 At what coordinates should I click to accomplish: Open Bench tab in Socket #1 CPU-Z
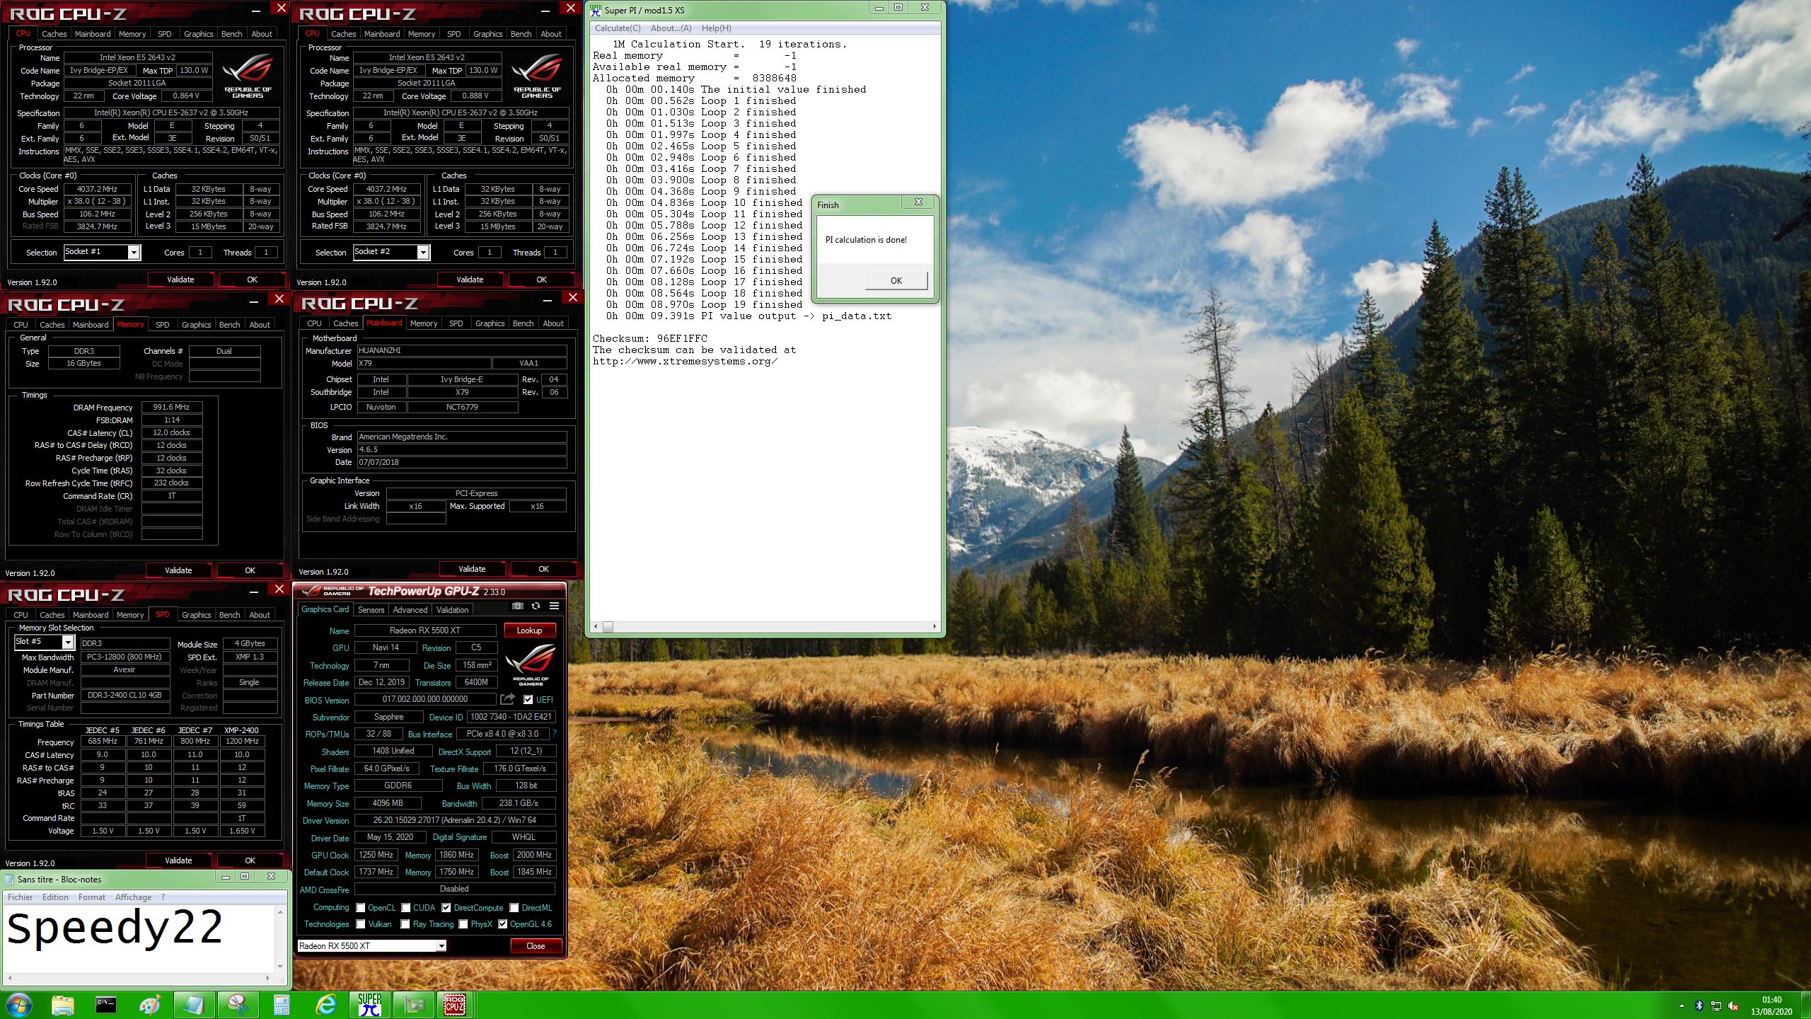point(231,33)
